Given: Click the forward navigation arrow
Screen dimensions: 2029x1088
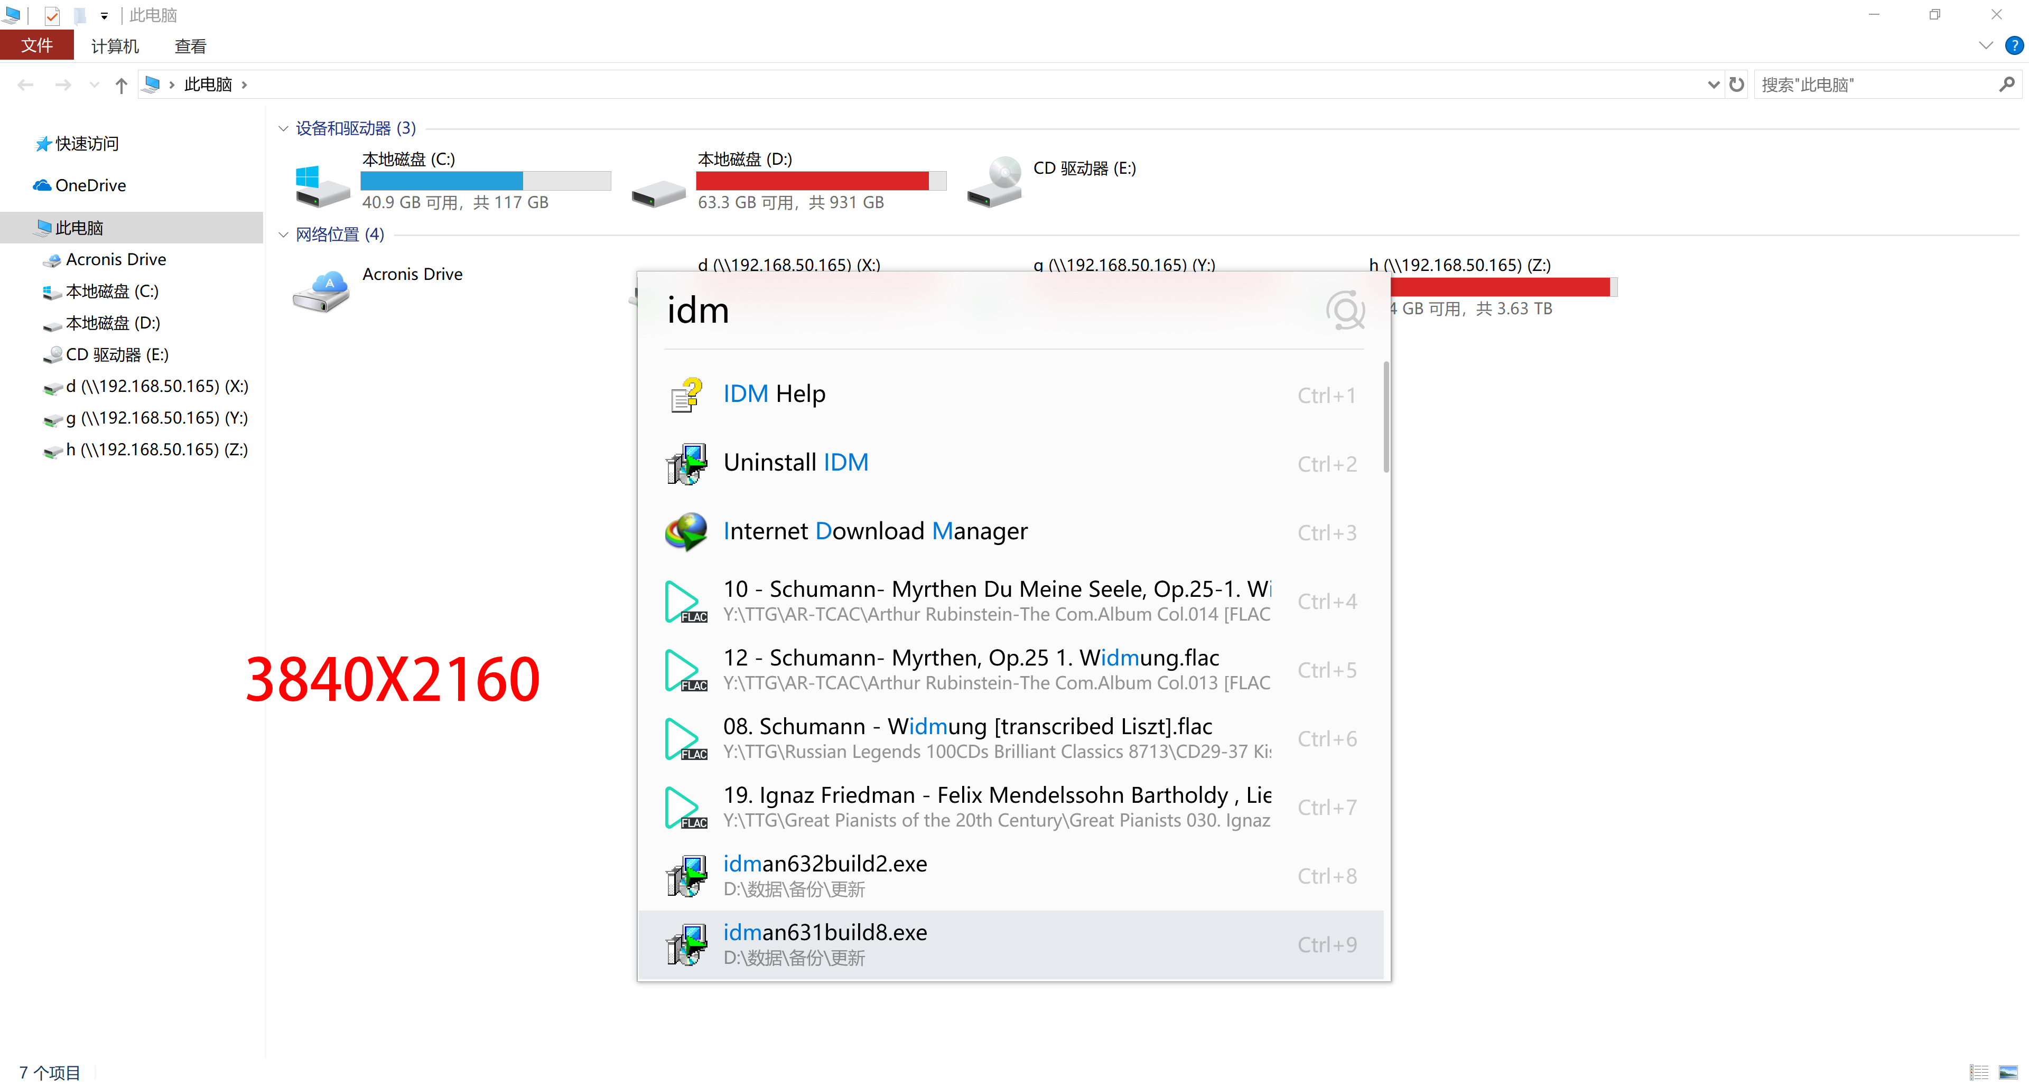Looking at the screenshot, I should 63,85.
